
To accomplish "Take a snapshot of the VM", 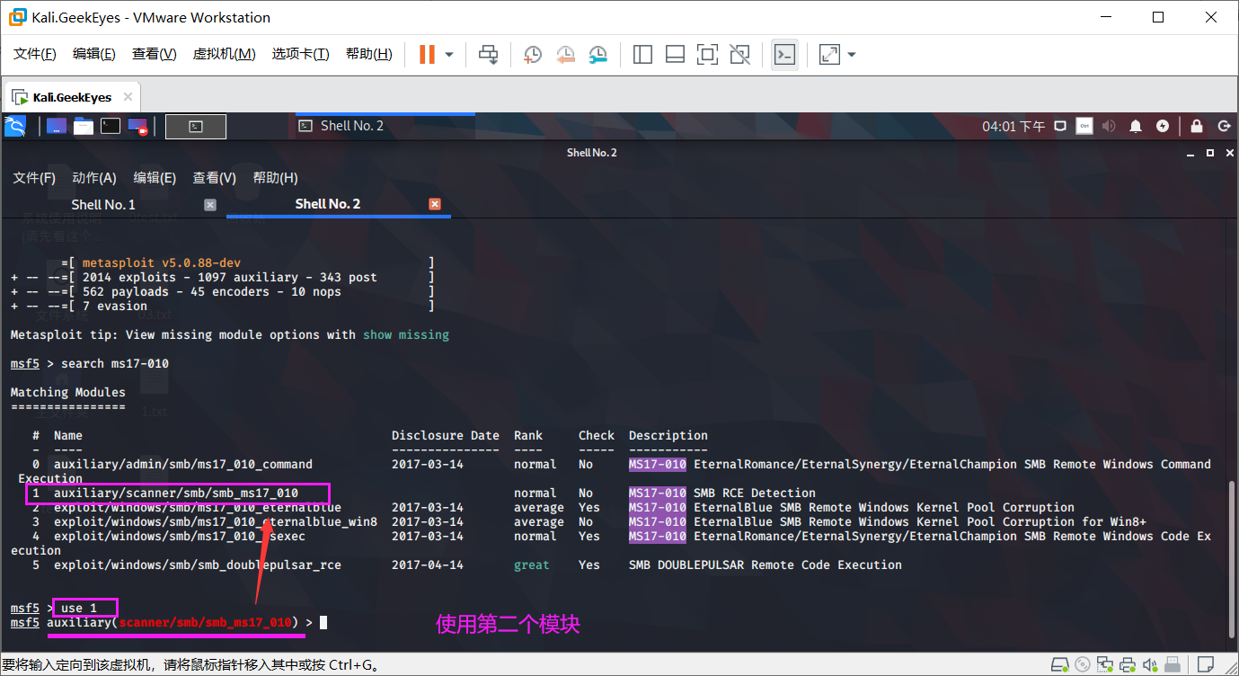I will click(533, 55).
